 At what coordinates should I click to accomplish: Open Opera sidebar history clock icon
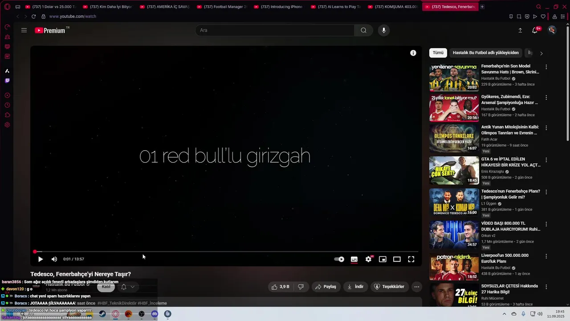click(x=7, y=105)
